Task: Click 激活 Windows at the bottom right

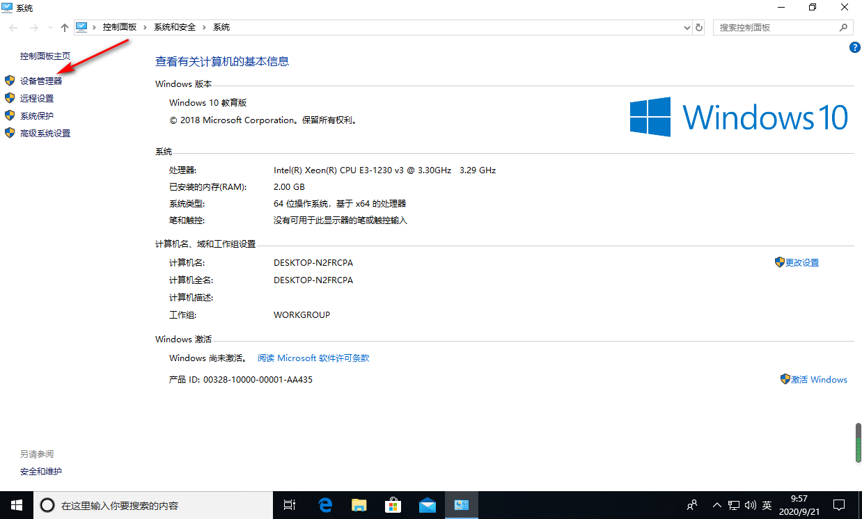Action: [x=819, y=379]
